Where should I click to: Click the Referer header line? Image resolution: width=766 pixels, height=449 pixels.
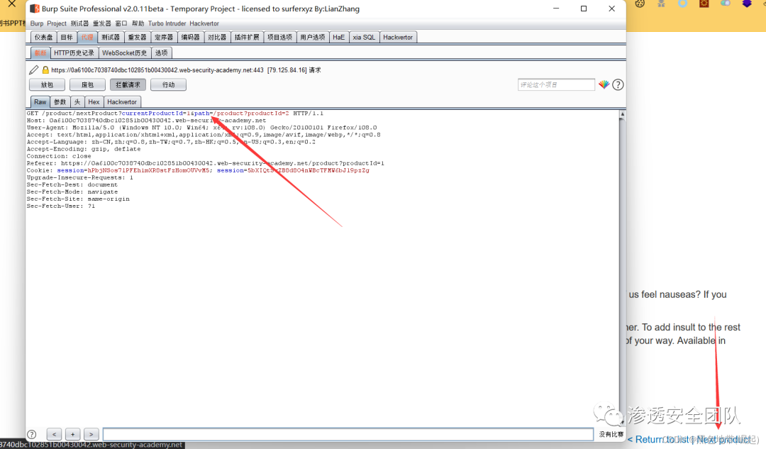pyautogui.click(x=205, y=163)
